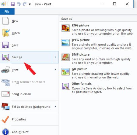Click the folder Open icon
The image size is (137, 135).
tap(6, 33)
